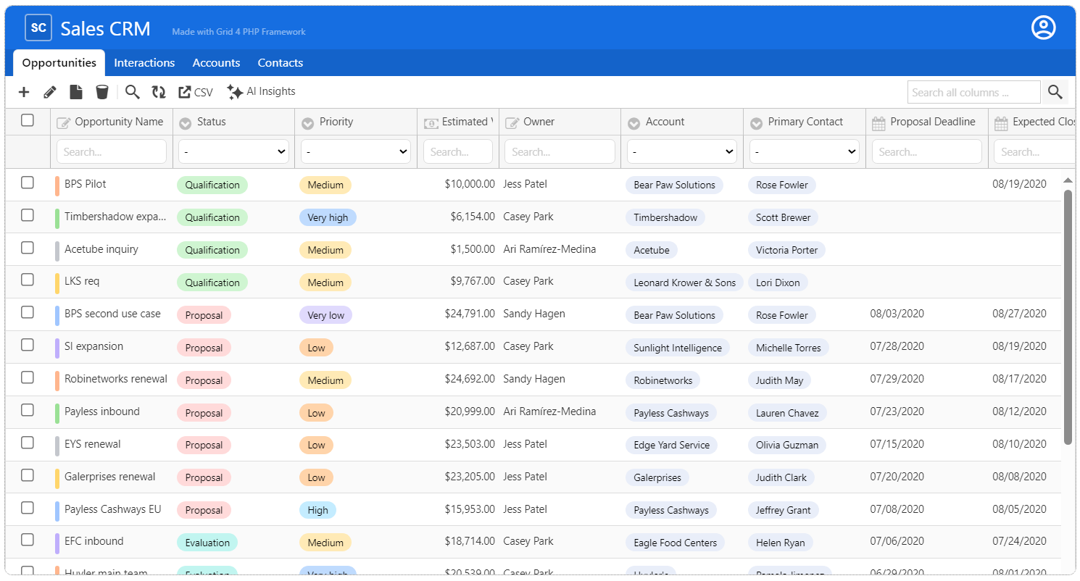Click the Search all columns input field

pyautogui.click(x=973, y=92)
